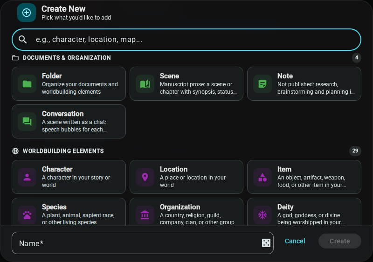Choose the Note sticky icon
Image resolution: width=373 pixels, height=262 pixels.
click(262, 84)
